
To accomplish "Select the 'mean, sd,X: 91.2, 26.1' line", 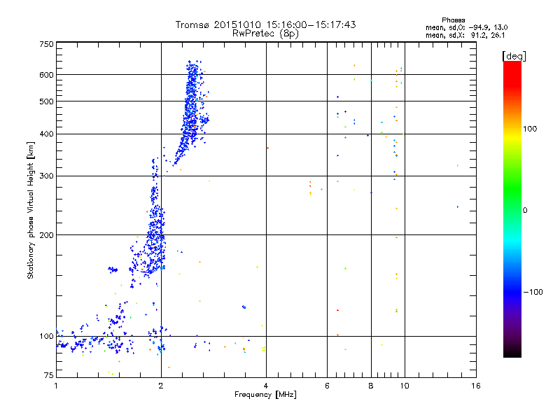I will pyautogui.click(x=465, y=36).
